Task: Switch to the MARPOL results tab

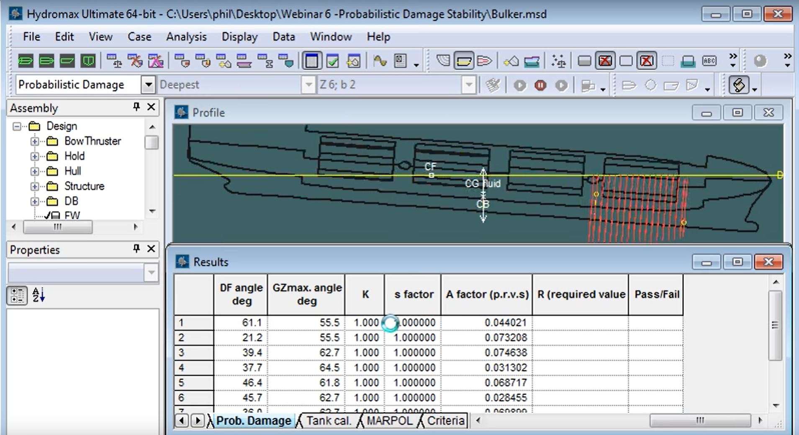Action: pos(389,420)
